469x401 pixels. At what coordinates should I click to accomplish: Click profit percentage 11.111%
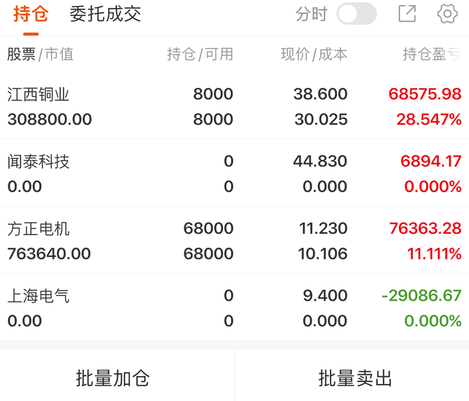point(434,254)
